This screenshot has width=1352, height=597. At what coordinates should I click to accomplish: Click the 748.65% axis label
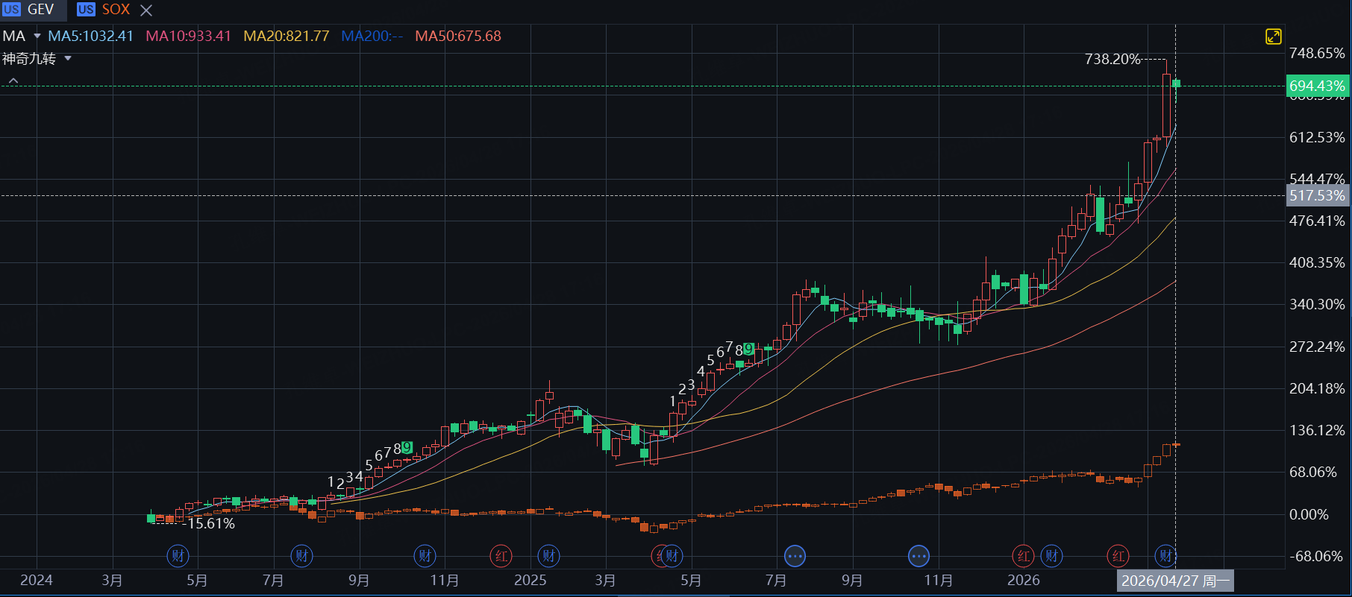tap(1317, 53)
